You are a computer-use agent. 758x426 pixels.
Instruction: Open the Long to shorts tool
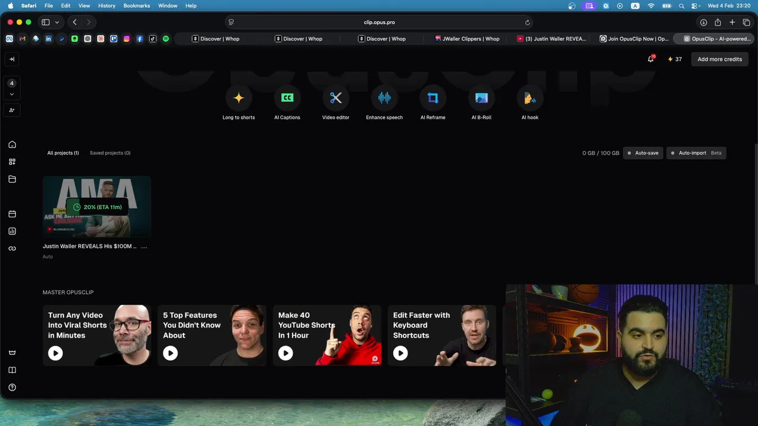(239, 98)
